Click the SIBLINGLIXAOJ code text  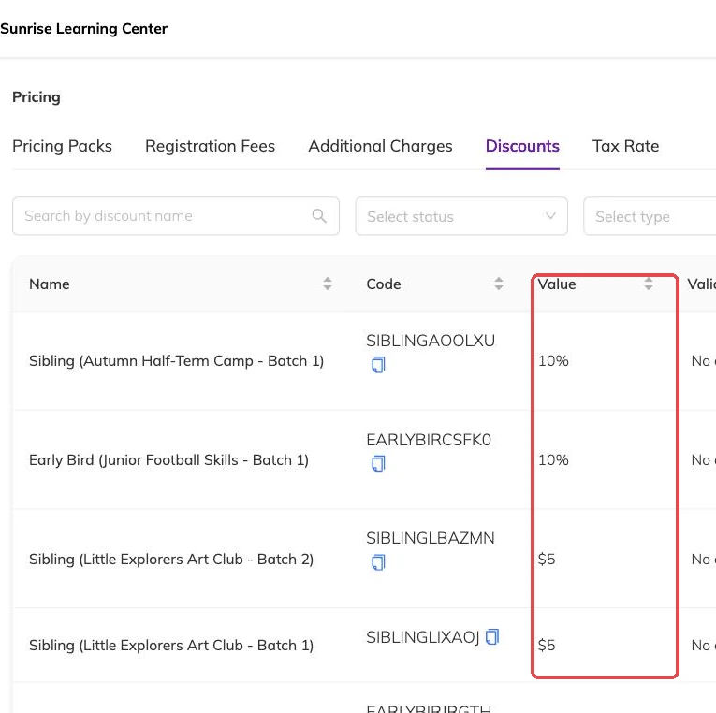click(423, 637)
